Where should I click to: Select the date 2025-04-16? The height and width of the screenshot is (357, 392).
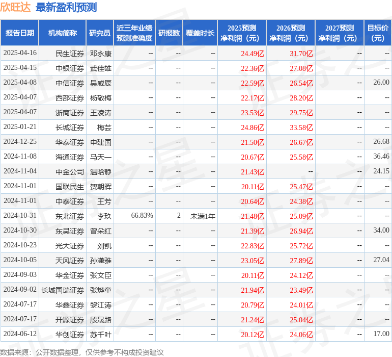tap(20, 53)
